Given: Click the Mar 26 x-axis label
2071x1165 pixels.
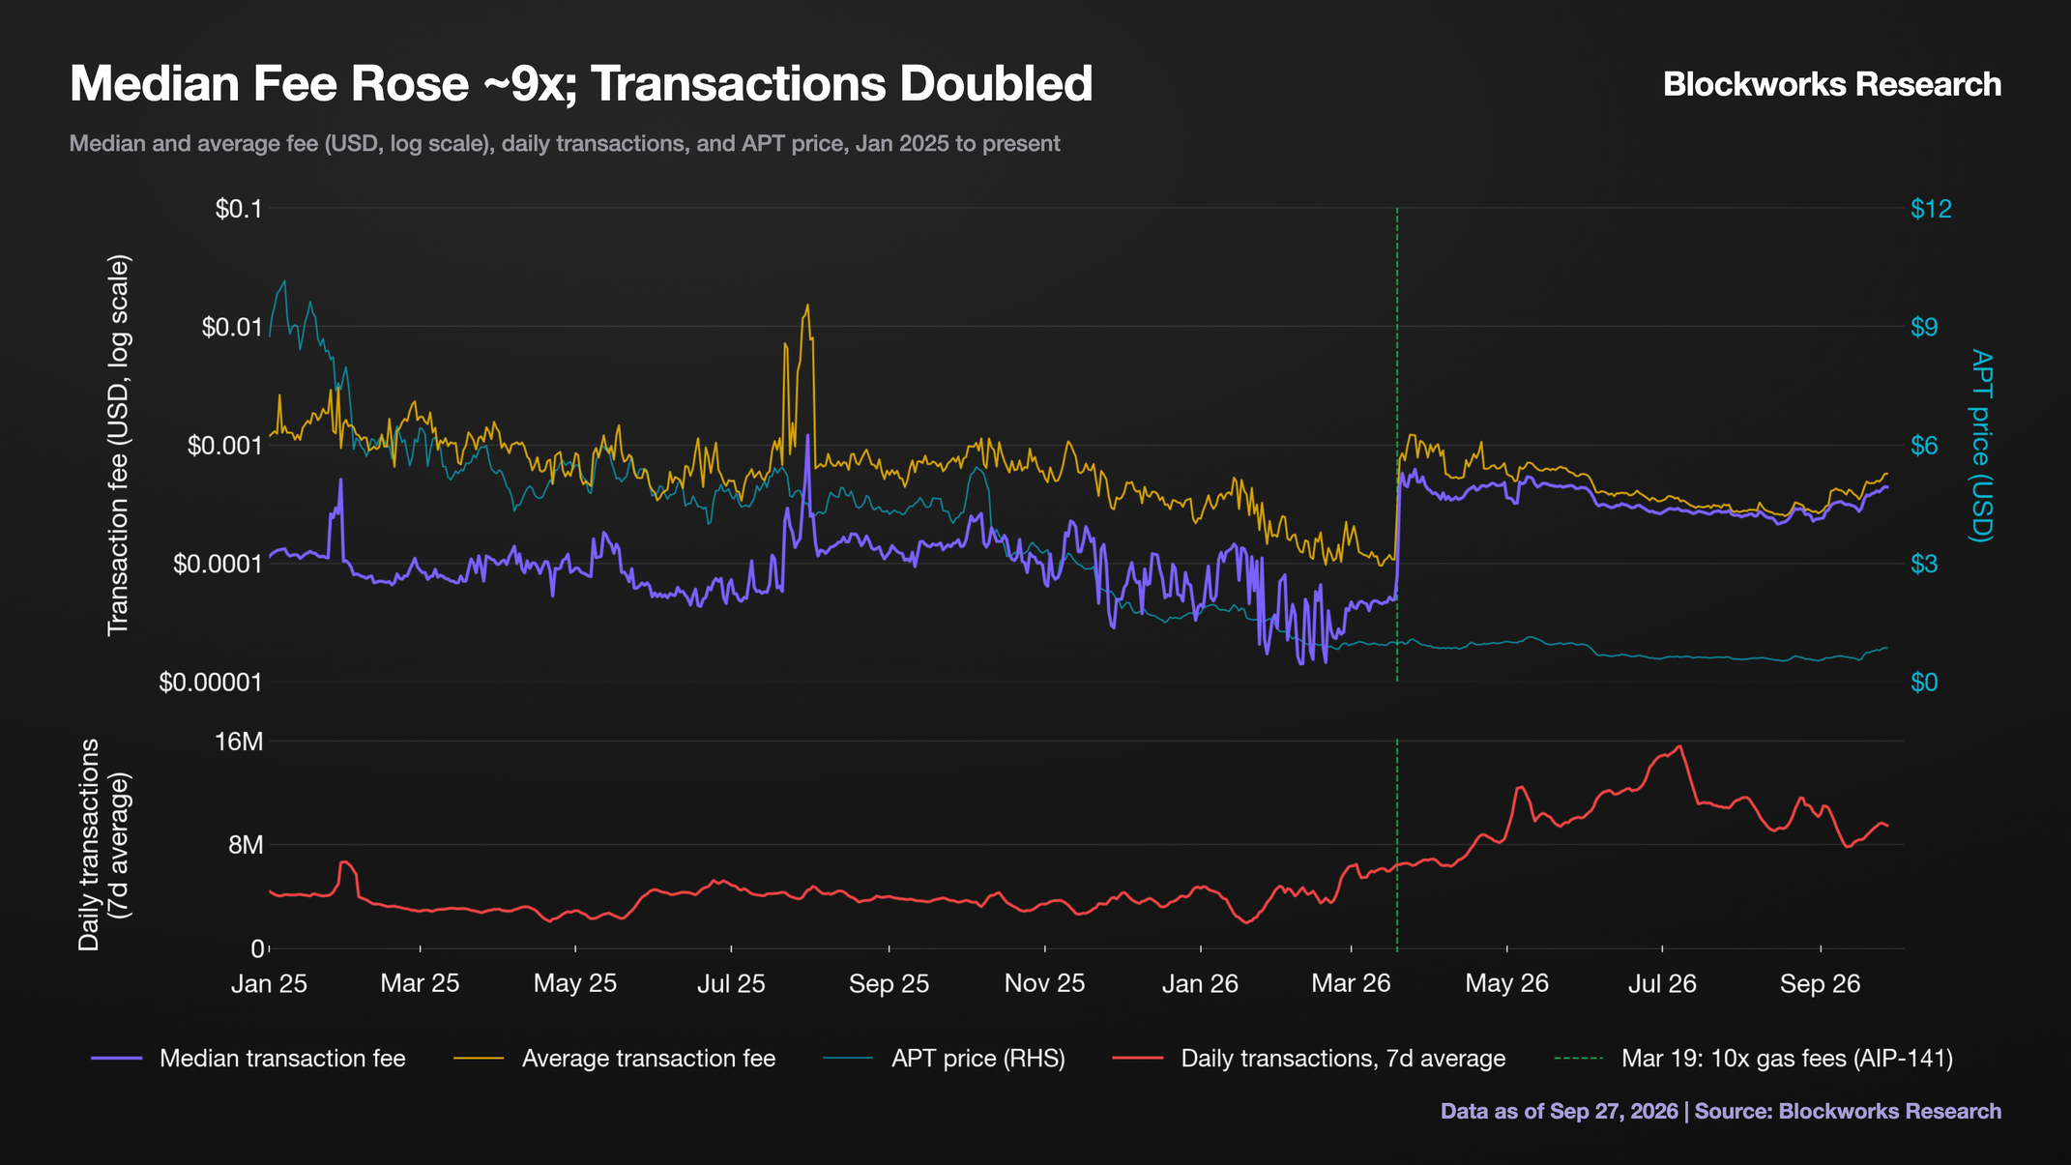Looking at the screenshot, I should click(x=1351, y=984).
